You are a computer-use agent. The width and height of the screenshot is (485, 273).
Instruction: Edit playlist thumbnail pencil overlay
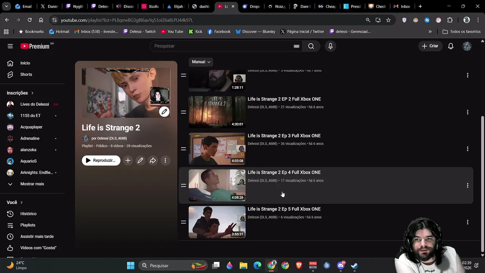point(164,111)
